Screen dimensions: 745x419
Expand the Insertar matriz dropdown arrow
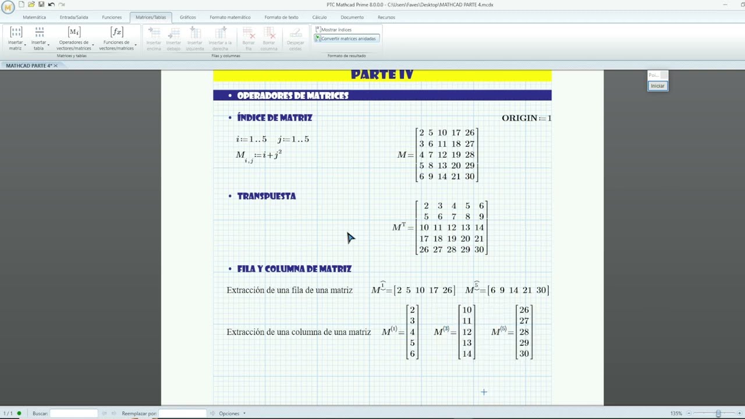(x=25, y=45)
